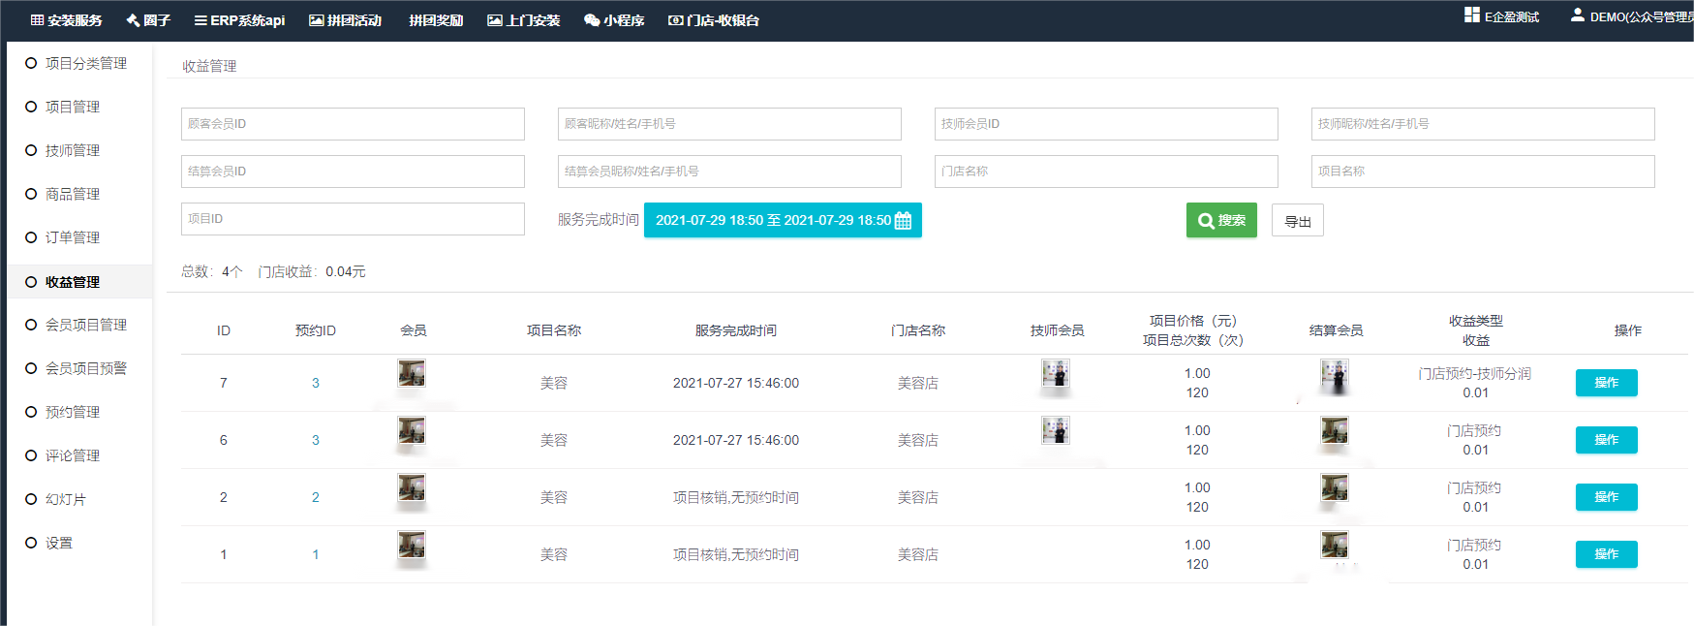Viewport: 1694px width, 626px height.
Task: Open the 圈子 top menu item
Action: coord(148,20)
